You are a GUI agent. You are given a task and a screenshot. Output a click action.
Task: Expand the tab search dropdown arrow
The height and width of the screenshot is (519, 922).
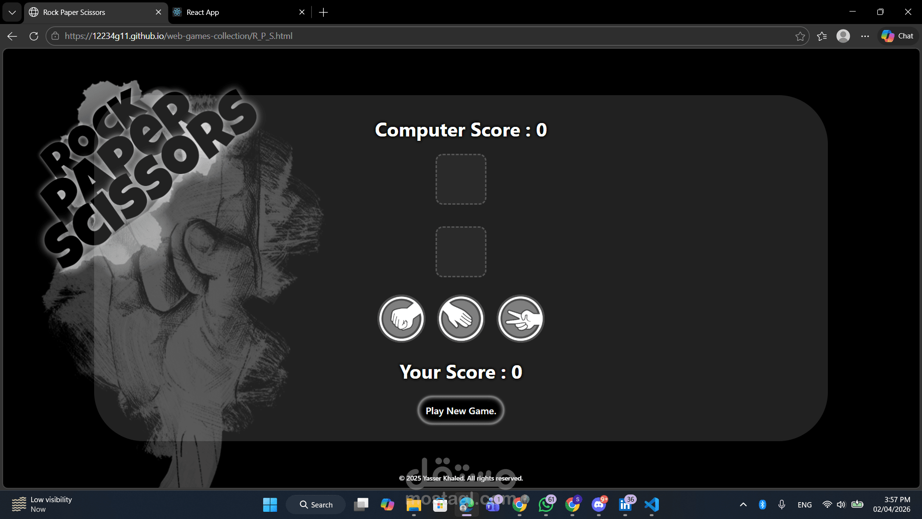(12, 12)
